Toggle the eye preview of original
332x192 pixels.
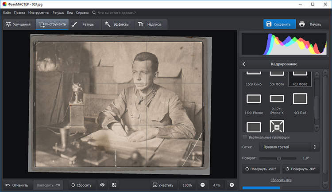pyautogui.click(x=102, y=185)
